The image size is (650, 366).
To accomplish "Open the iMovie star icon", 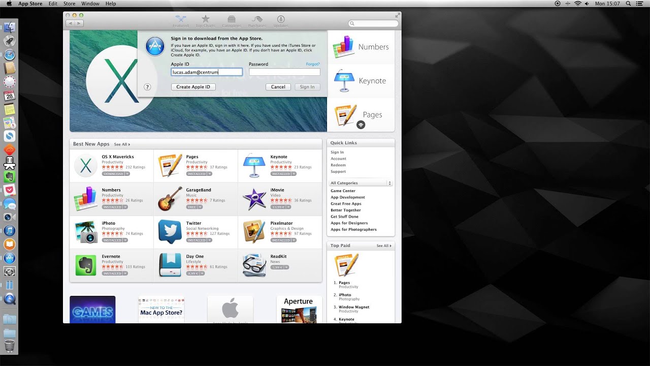I will tap(254, 199).
